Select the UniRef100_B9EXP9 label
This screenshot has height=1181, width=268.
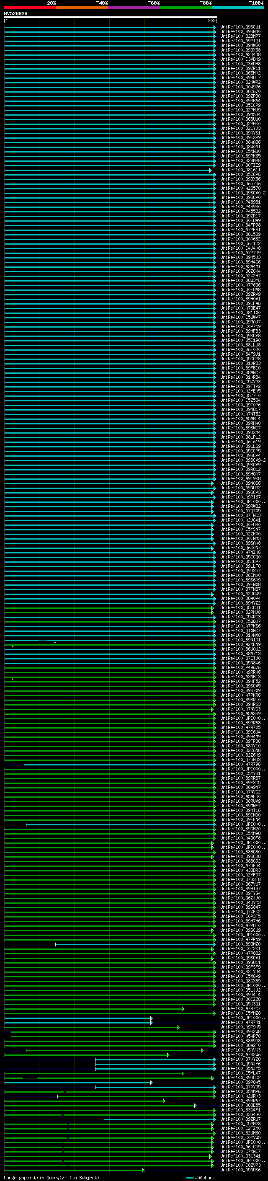(240, 138)
